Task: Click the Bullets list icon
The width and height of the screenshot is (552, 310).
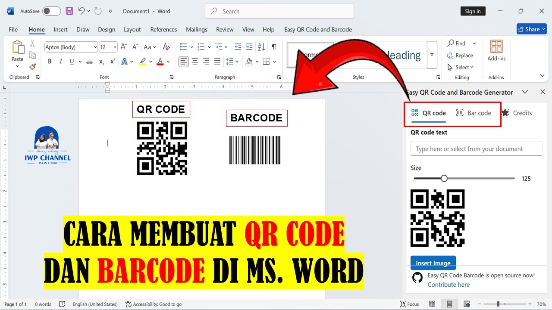Action: [x=183, y=47]
